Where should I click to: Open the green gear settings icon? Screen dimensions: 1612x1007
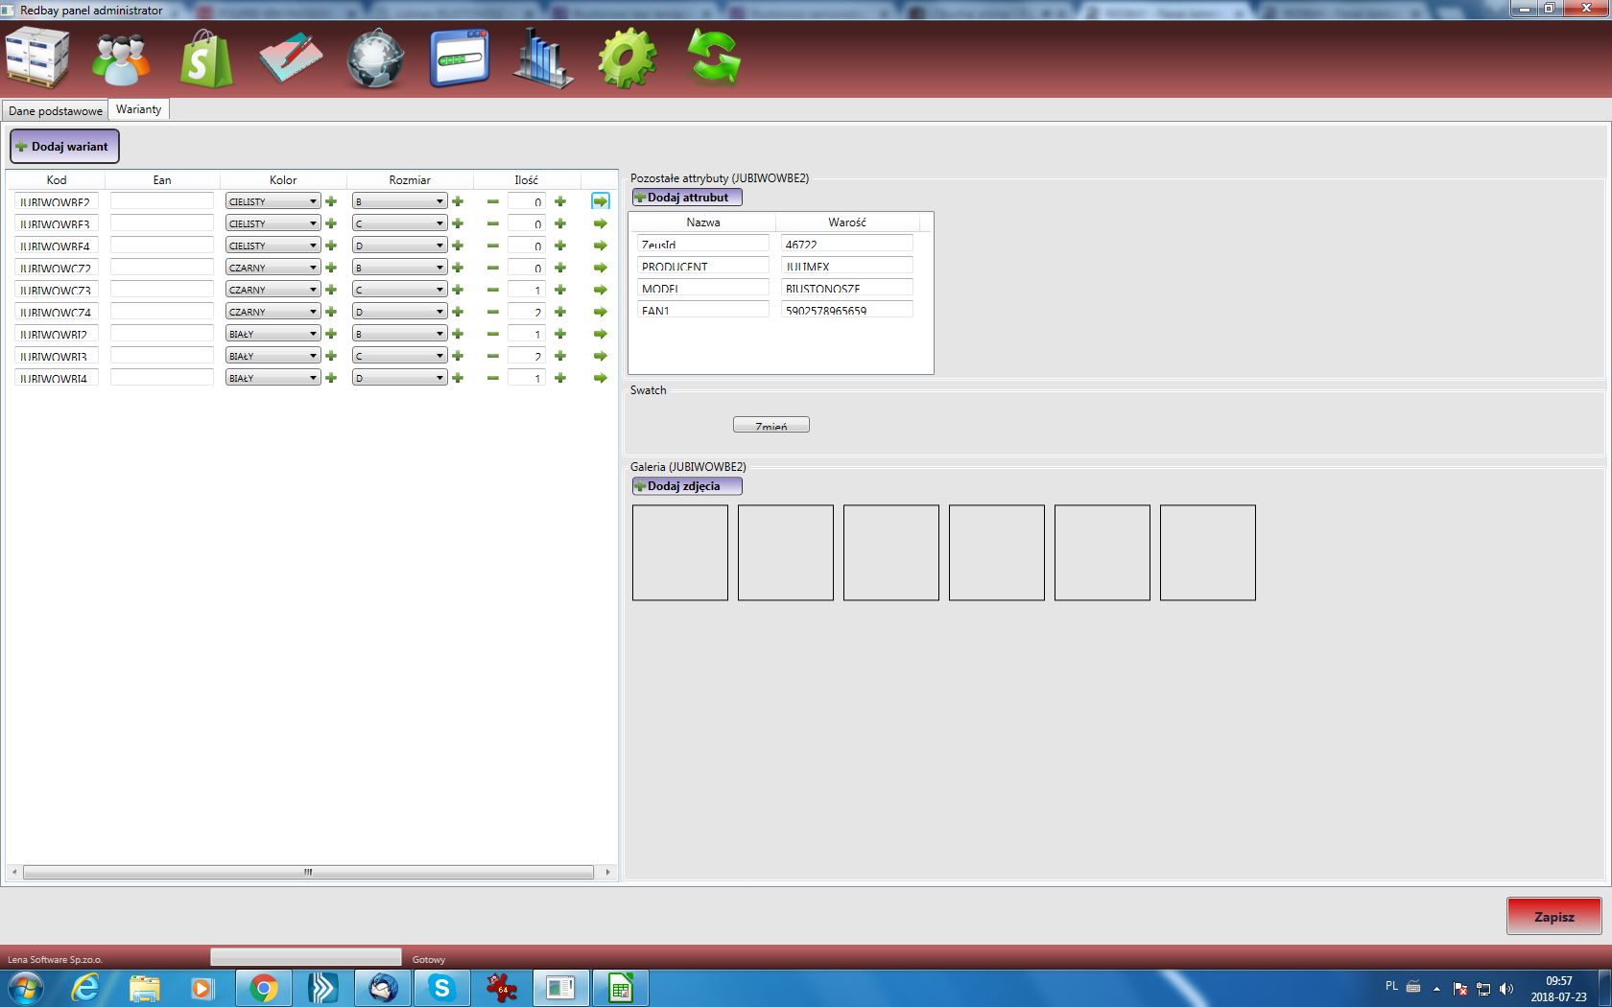[x=627, y=59]
